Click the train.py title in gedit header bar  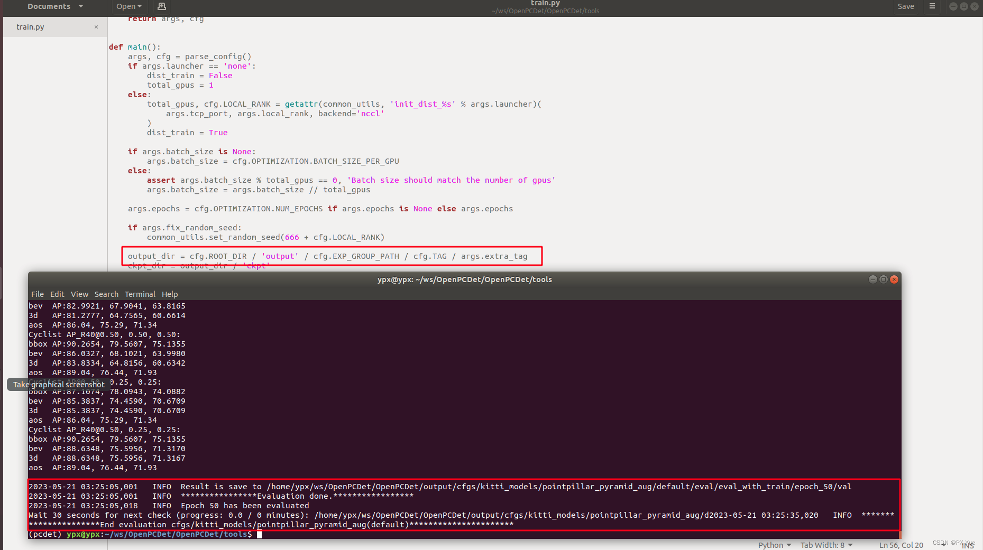point(545,3)
